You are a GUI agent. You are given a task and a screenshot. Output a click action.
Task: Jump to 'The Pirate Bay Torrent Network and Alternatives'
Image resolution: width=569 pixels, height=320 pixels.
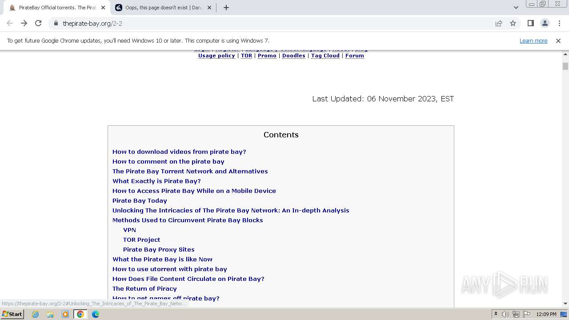pos(190,171)
